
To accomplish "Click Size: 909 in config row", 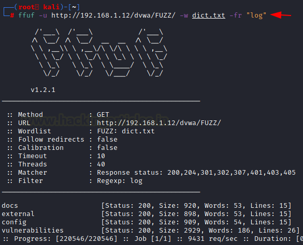I will click(178, 222).
